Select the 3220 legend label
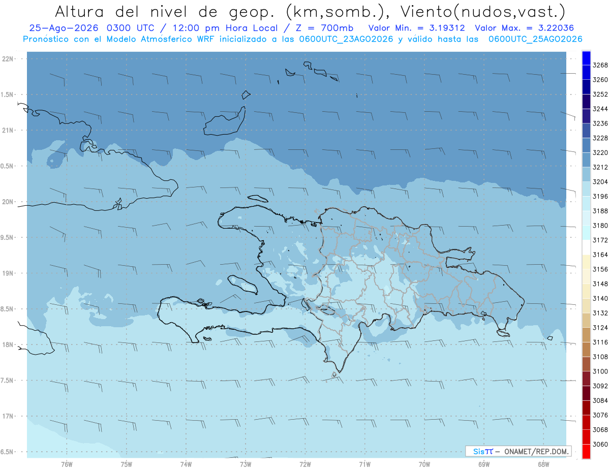Viewport: 610px width, 471px height. [600, 152]
